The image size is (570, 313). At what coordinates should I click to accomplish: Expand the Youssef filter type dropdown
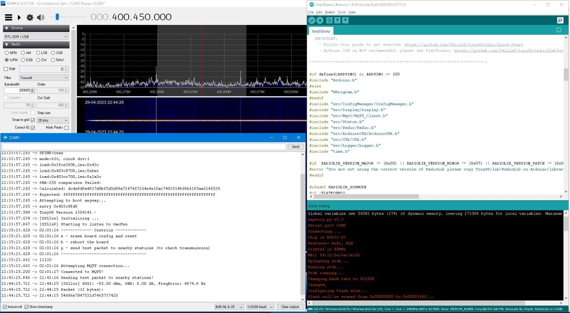[x=44, y=78]
